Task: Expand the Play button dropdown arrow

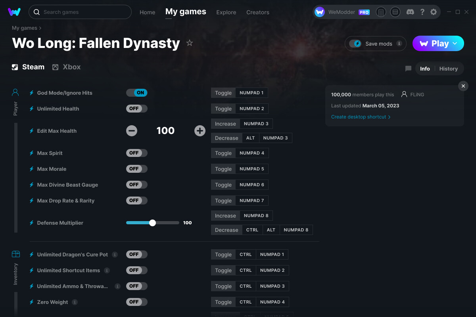Action: click(x=455, y=44)
